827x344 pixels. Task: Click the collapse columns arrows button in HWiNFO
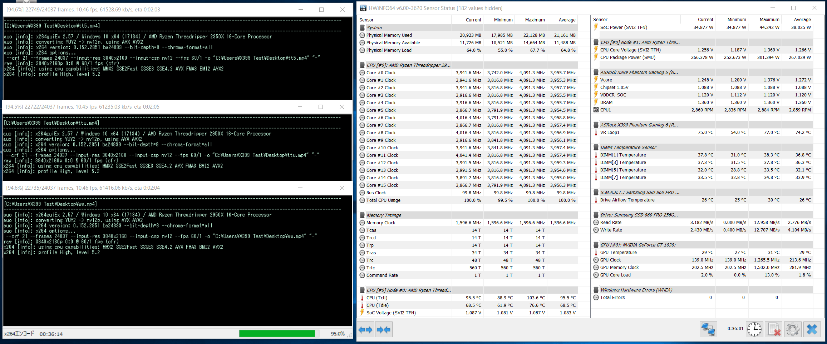pyautogui.click(x=384, y=329)
